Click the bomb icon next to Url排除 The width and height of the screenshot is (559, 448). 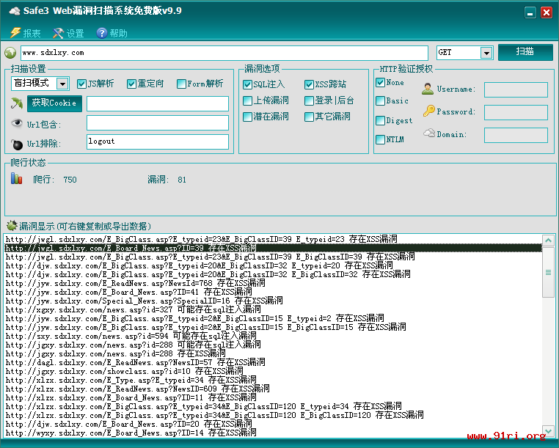[x=16, y=144]
